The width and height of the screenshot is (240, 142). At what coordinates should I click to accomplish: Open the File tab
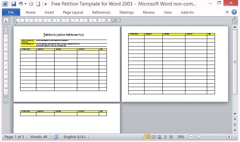11,12
